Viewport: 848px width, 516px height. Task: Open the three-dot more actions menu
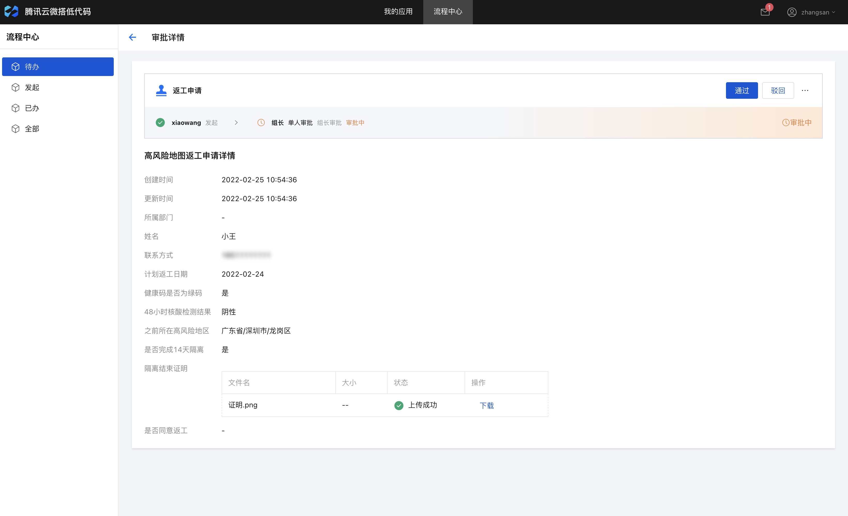(x=805, y=90)
